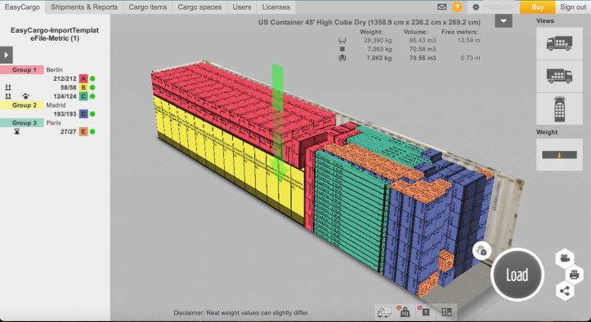Click the loaded cargo space icon in stats
The width and height of the screenshot is (591, 322).
click(343, 58)
